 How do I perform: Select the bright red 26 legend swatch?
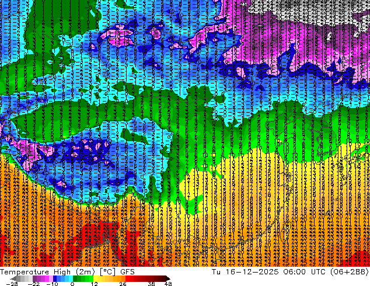[127, 278]
